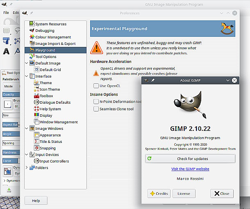Screen dimensions: 250x209
Task: Click the Spacing input field
Action: click(x=11, y=143)
